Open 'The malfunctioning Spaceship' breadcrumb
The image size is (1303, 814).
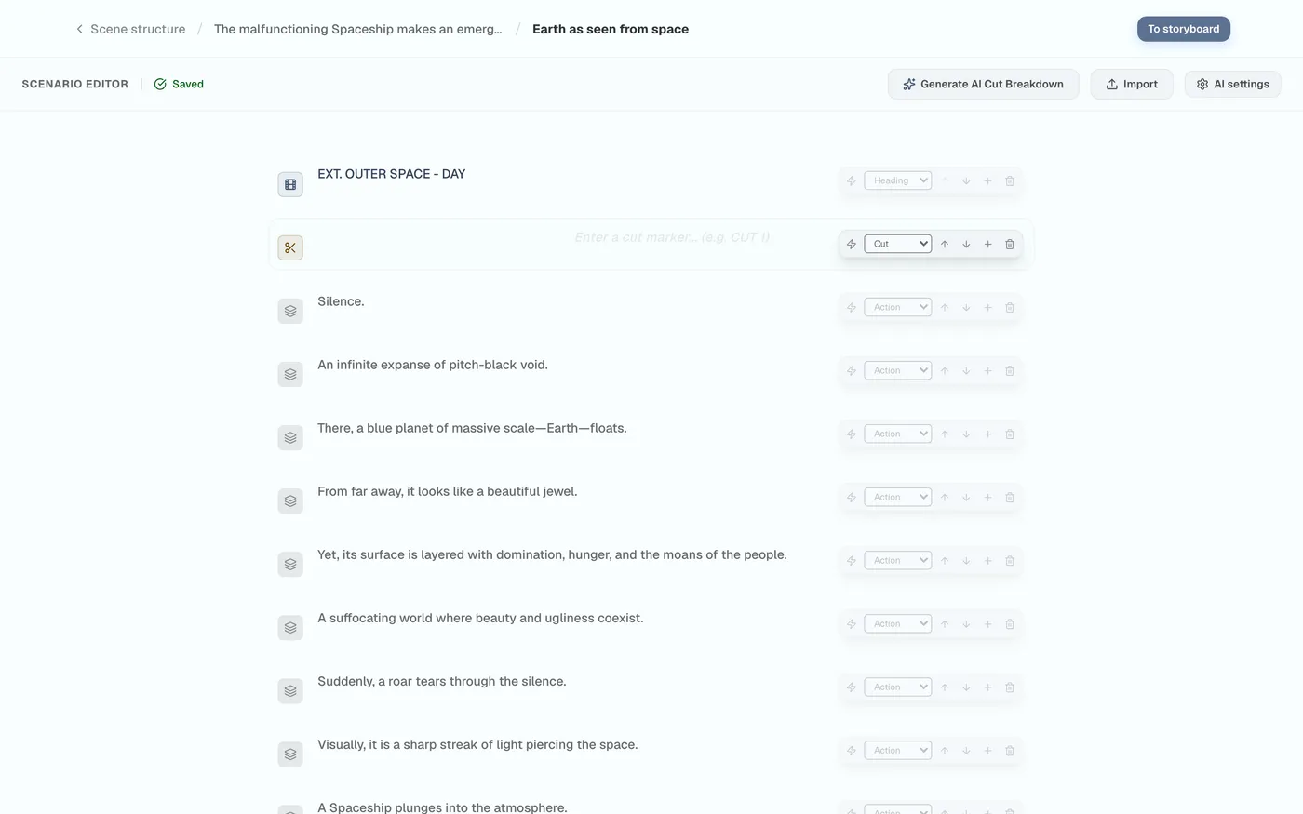[x=358, y=29]
